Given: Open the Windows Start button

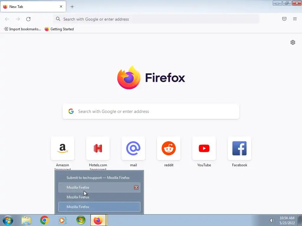Looking at the screenshot, I should [8, 220].
